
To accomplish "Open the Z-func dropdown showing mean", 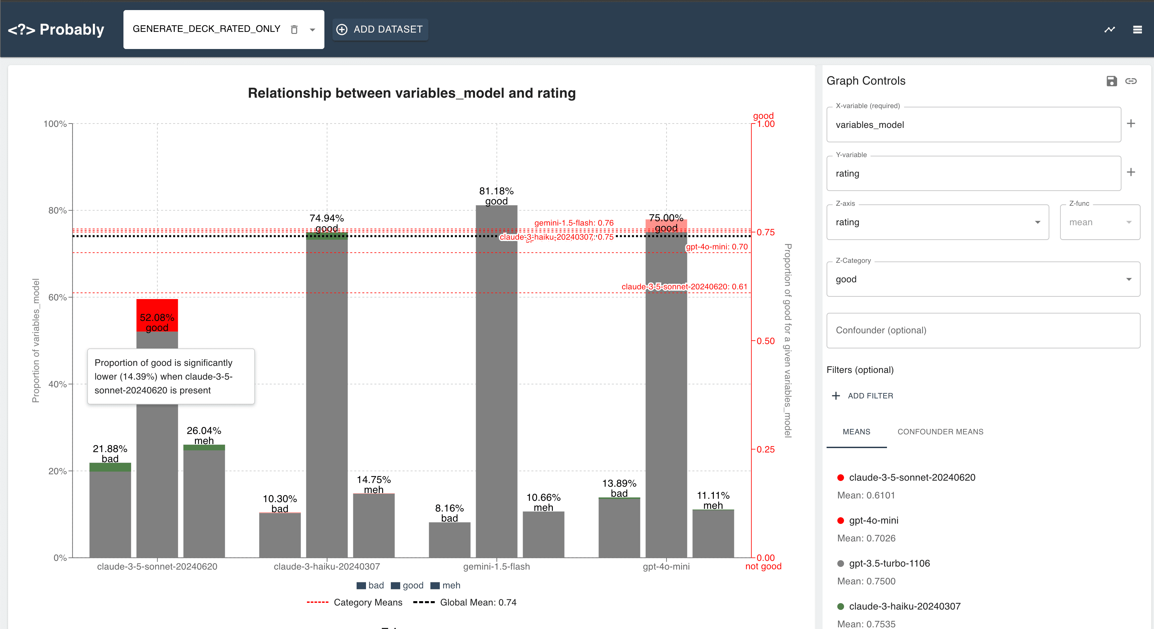I will 1100,223.
